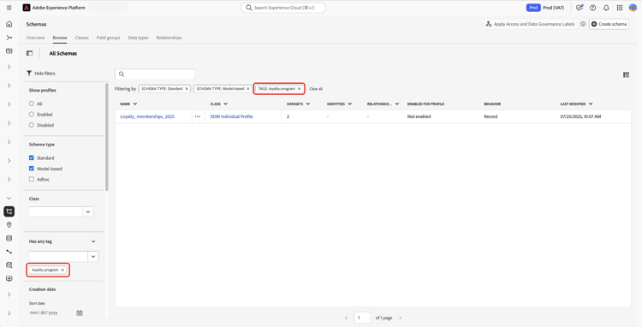Open the hamburger navigation menu
This screenshot has width=642, height=327.
pyautogui.click(x=9, y=8)
